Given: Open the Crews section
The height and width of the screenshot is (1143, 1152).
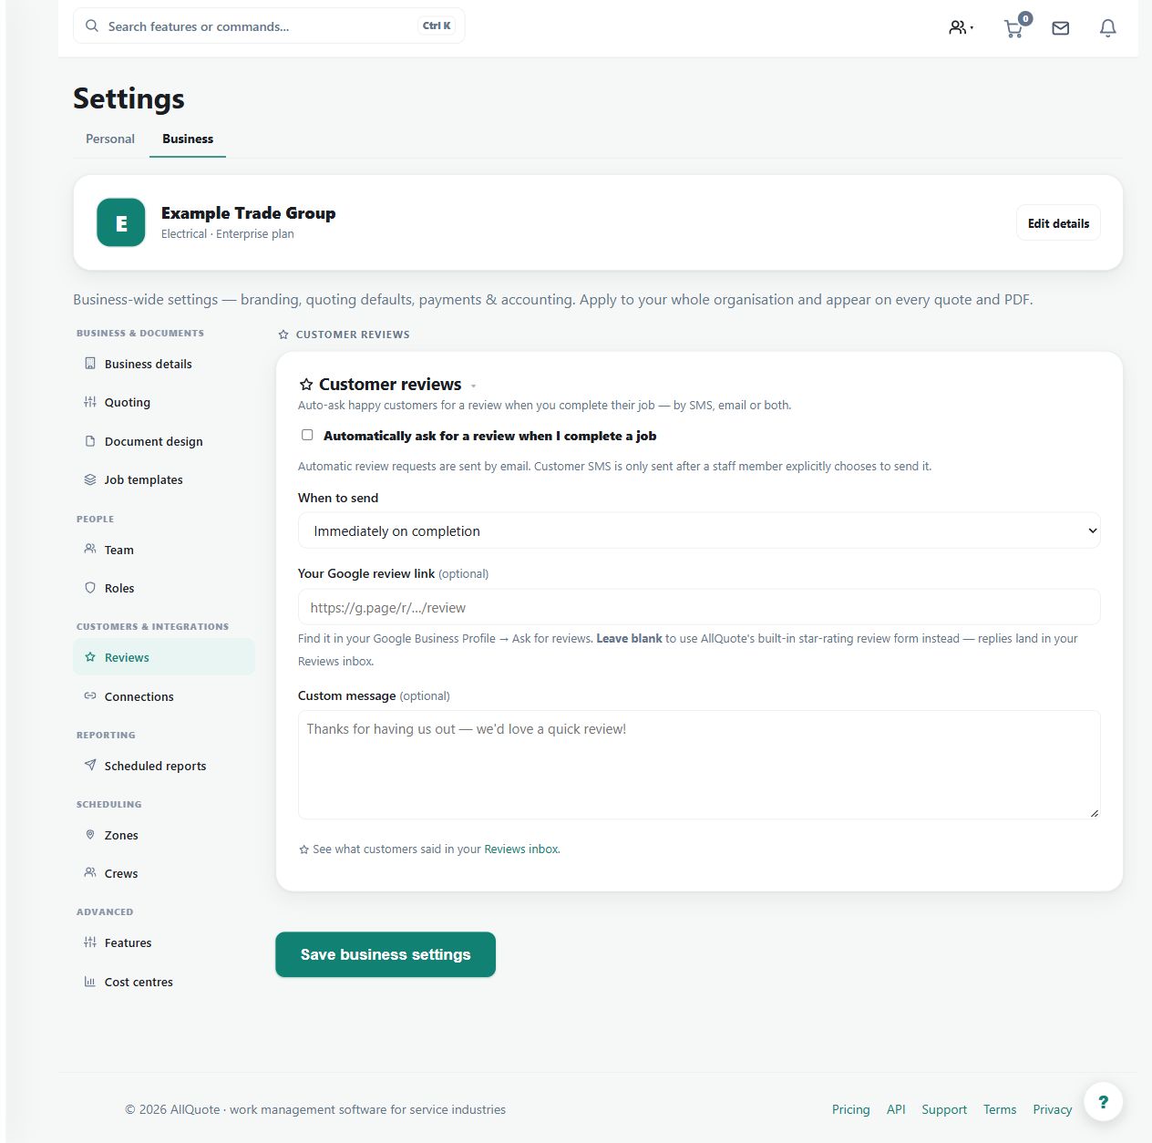Looking at the screenshot, I should click(x=164, y=873).
